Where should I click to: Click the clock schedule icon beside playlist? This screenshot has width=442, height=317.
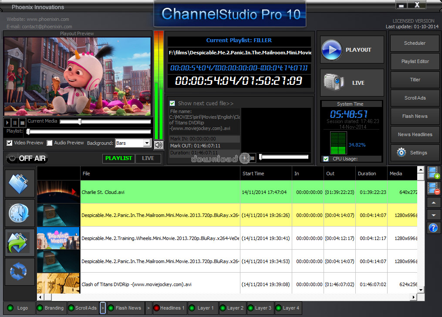pyautogui.click(x=20, y=213)
